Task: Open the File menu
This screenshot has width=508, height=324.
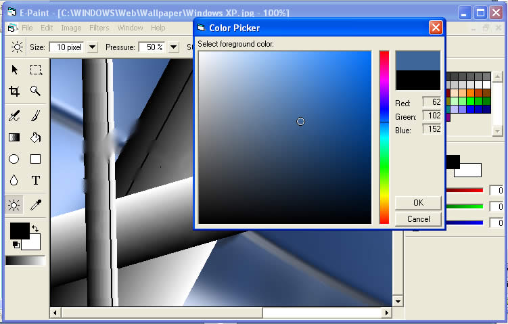Action: [x=27, y=28]
